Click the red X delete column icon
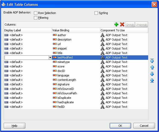Image resolution: width=159 pixels, height=132 pixels. click(122, 25)
